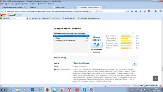Click the RDS bar logo icon
Image resolution: width=163 pixels, height=92 pixels.
coord(3,15)
